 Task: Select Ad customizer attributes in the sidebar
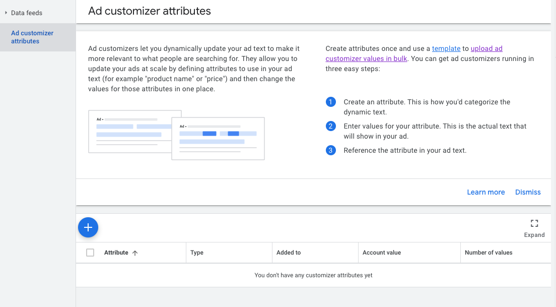(x=32, y=37)
